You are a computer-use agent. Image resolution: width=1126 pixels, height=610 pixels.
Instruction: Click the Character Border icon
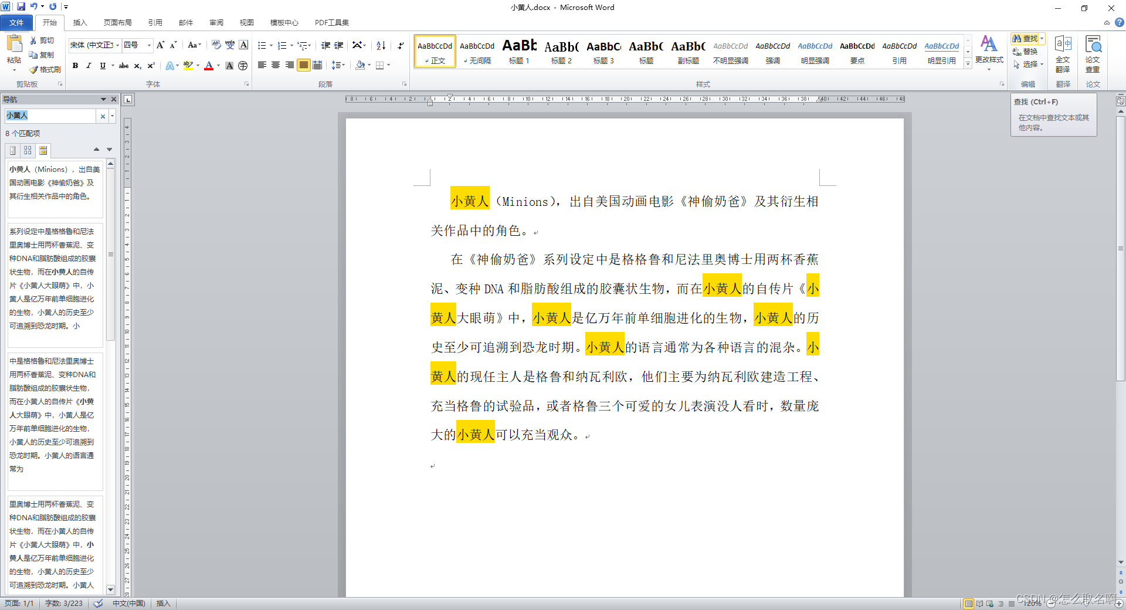pyautogui.click(x=243, y=45)
